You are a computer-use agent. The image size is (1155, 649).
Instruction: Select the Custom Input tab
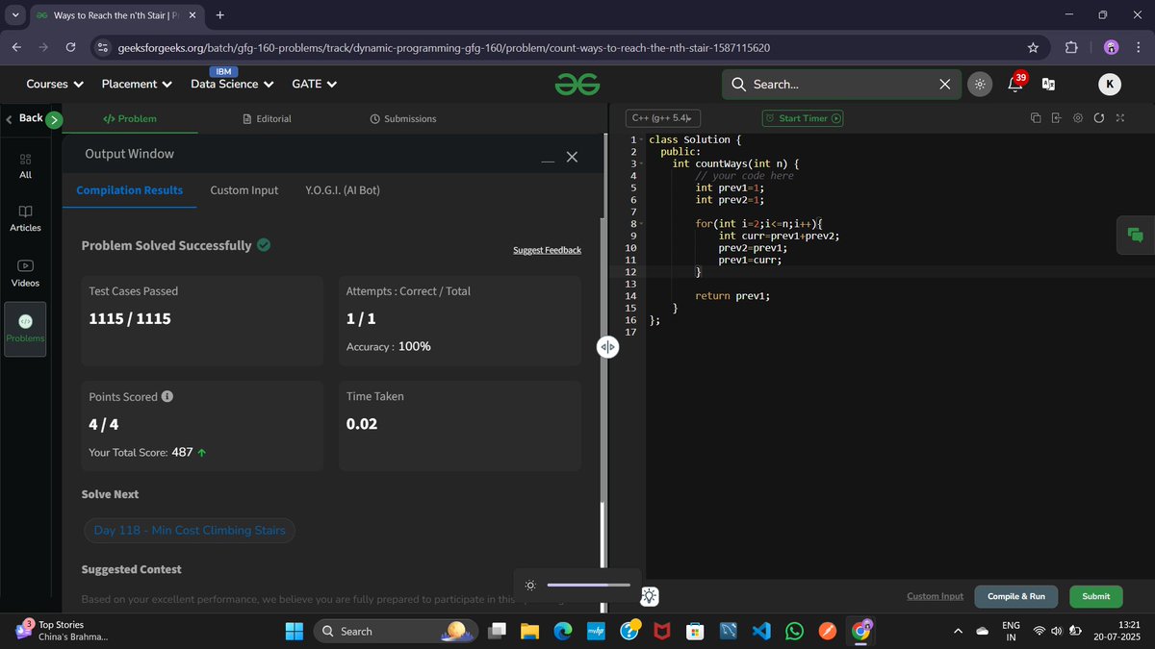pyautogui.click(x=244, y=190)
